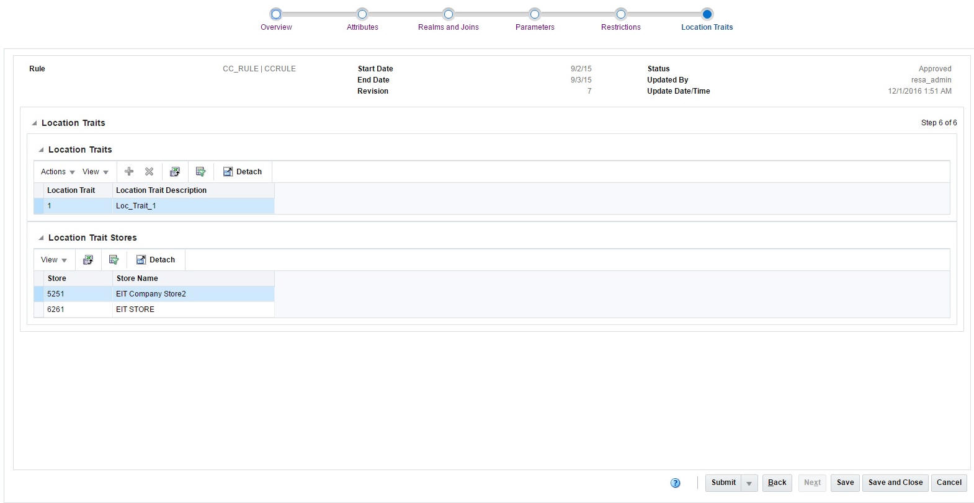Navigate to the Restrictions step

(621, 14)
